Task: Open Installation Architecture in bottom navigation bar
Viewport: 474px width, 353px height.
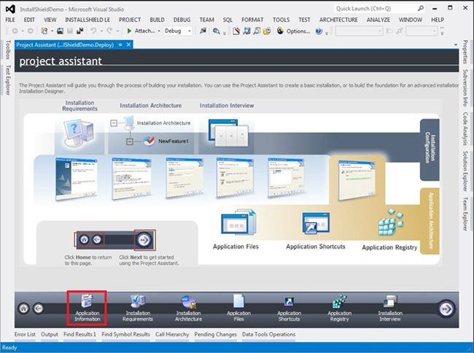Action: coord(188,309)
